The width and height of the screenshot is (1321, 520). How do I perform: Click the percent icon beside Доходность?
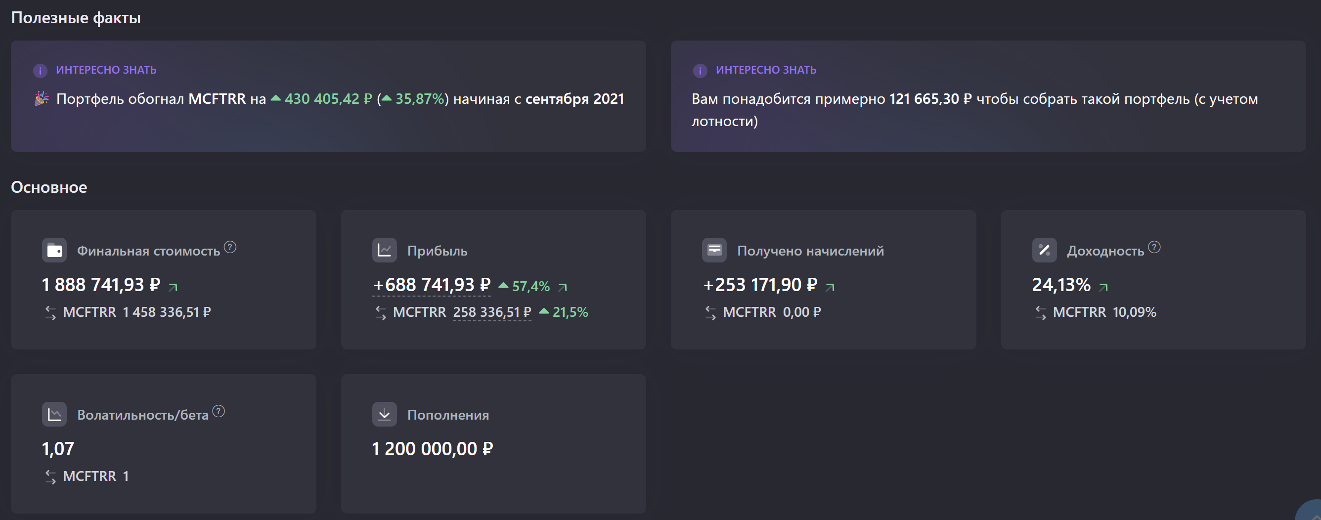click(1044, 250)
